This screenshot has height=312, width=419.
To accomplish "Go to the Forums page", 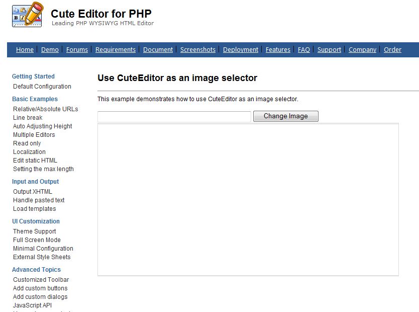I will (77, 49).
